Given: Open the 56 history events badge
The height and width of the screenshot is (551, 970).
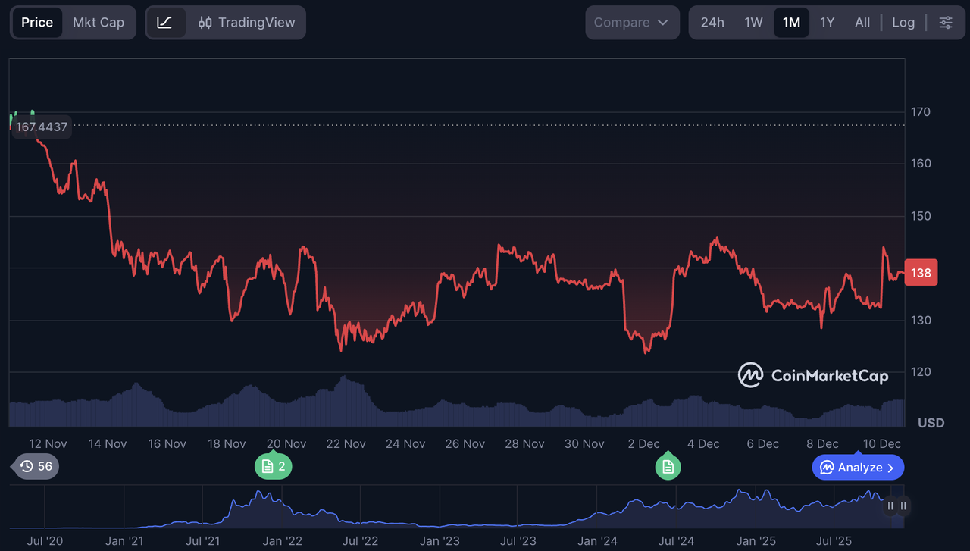Looking at the screenshot, I should [36, 466].
